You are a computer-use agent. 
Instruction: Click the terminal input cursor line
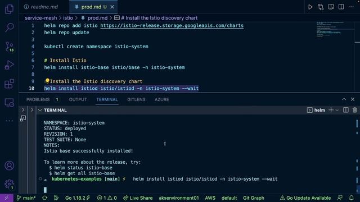45,190
